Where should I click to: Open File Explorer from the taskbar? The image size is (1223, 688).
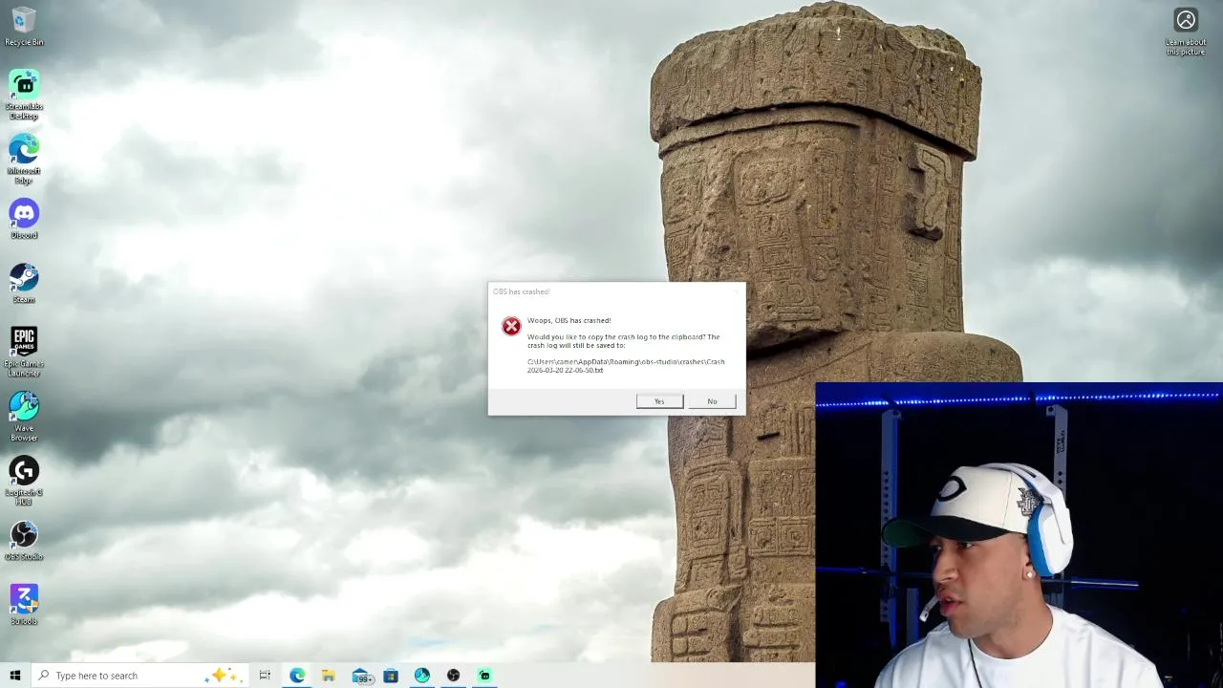pyautogui.click(x=328, y=676)
